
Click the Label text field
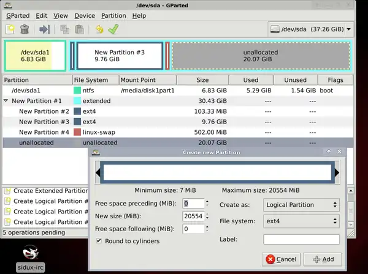coord(301,240)
